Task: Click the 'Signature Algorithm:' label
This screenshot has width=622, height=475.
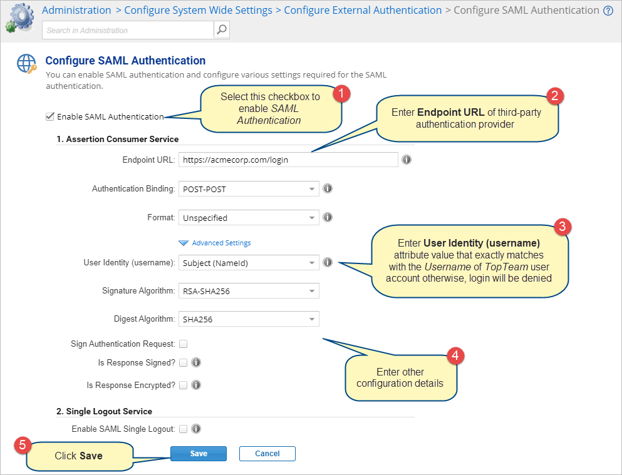Action: 138,291
